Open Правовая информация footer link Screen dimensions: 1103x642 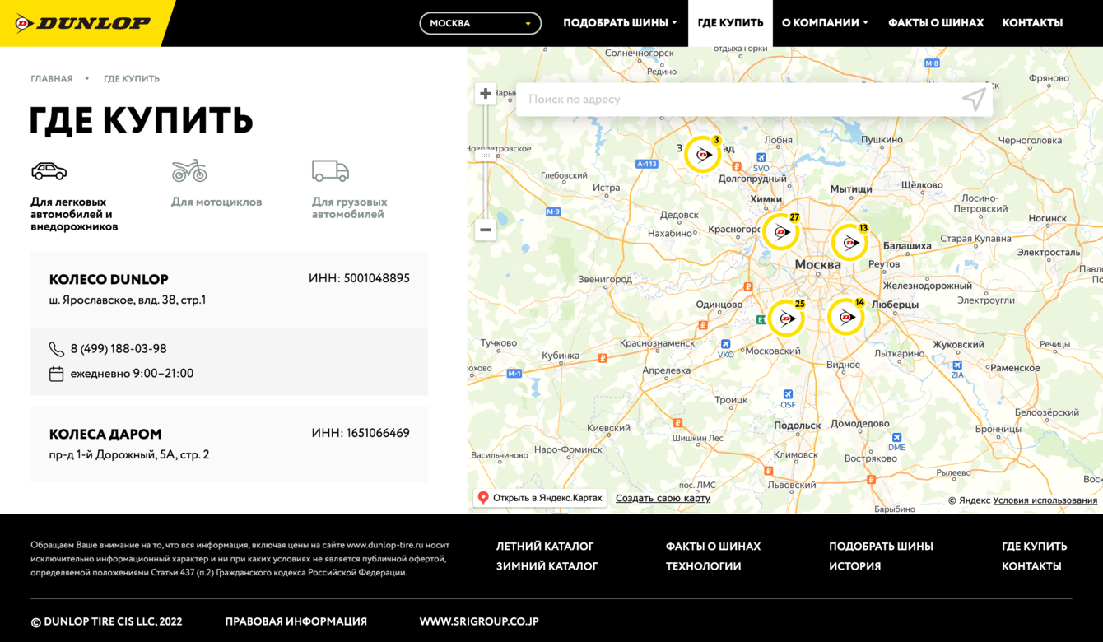296,621
